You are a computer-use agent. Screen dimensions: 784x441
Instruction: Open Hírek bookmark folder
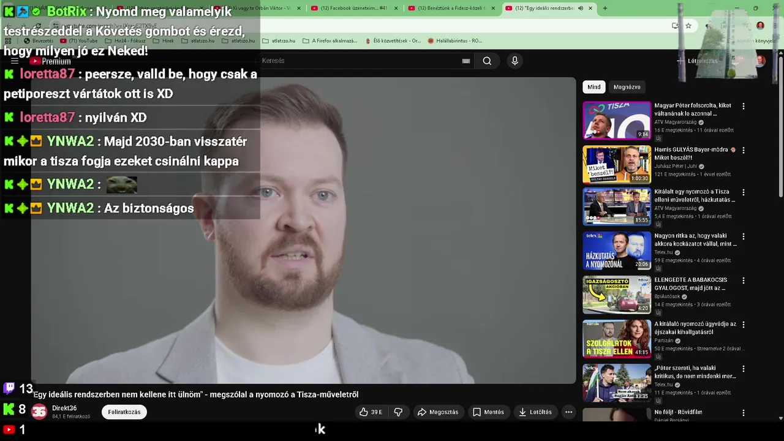point(163,41)
